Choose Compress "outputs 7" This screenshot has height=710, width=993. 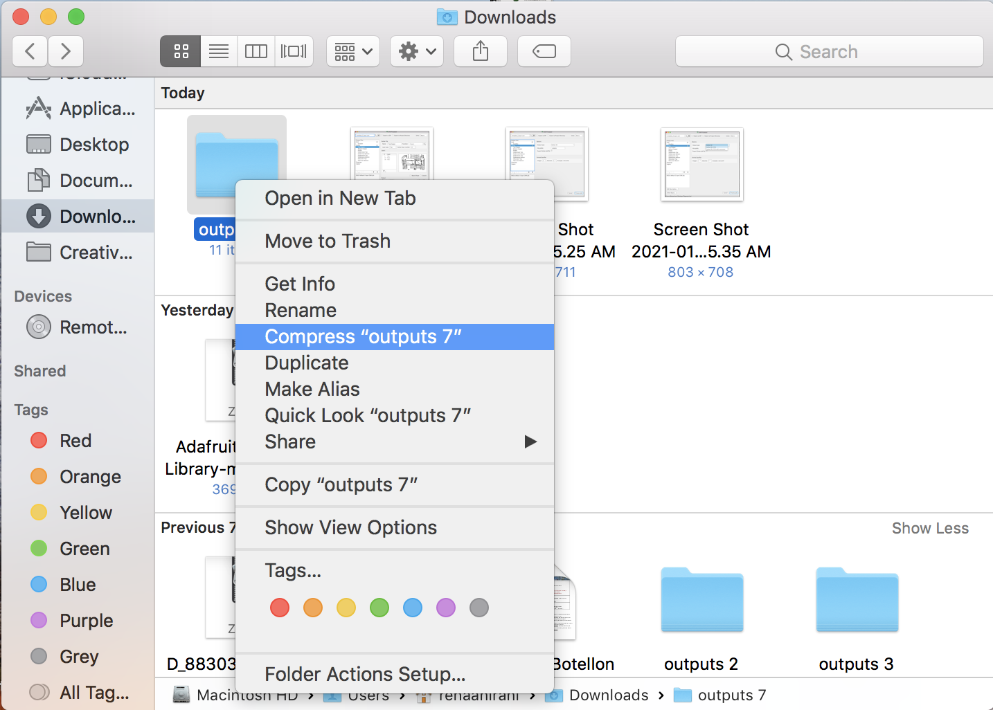395,337
